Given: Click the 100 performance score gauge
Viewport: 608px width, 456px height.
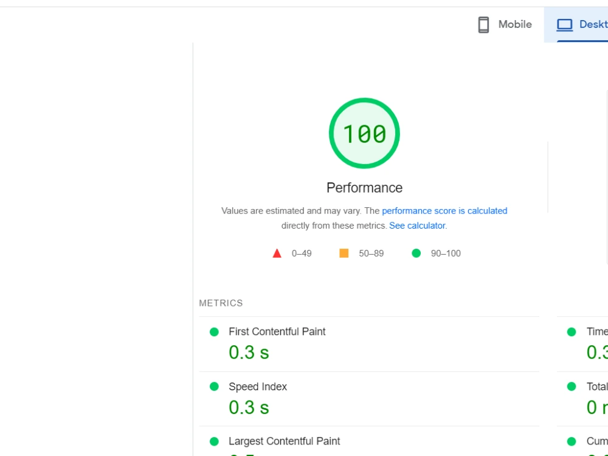Looking at the screenshot, I should (x=364, y=133).
